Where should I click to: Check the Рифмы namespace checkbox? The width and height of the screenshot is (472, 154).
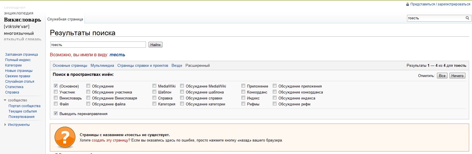coord(243,104)
